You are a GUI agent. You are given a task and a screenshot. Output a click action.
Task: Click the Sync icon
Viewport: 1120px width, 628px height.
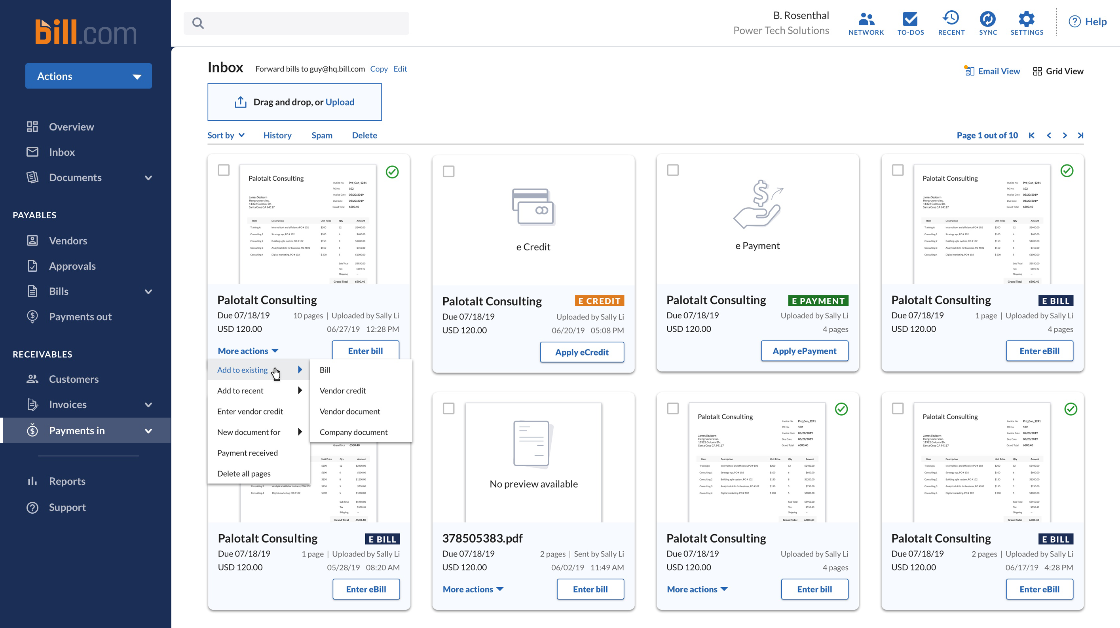pyautogui.click(x=987, y=19)
